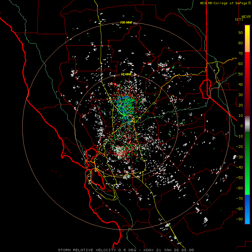Click the 50 NMI range ring label

(x=126, y=74)
